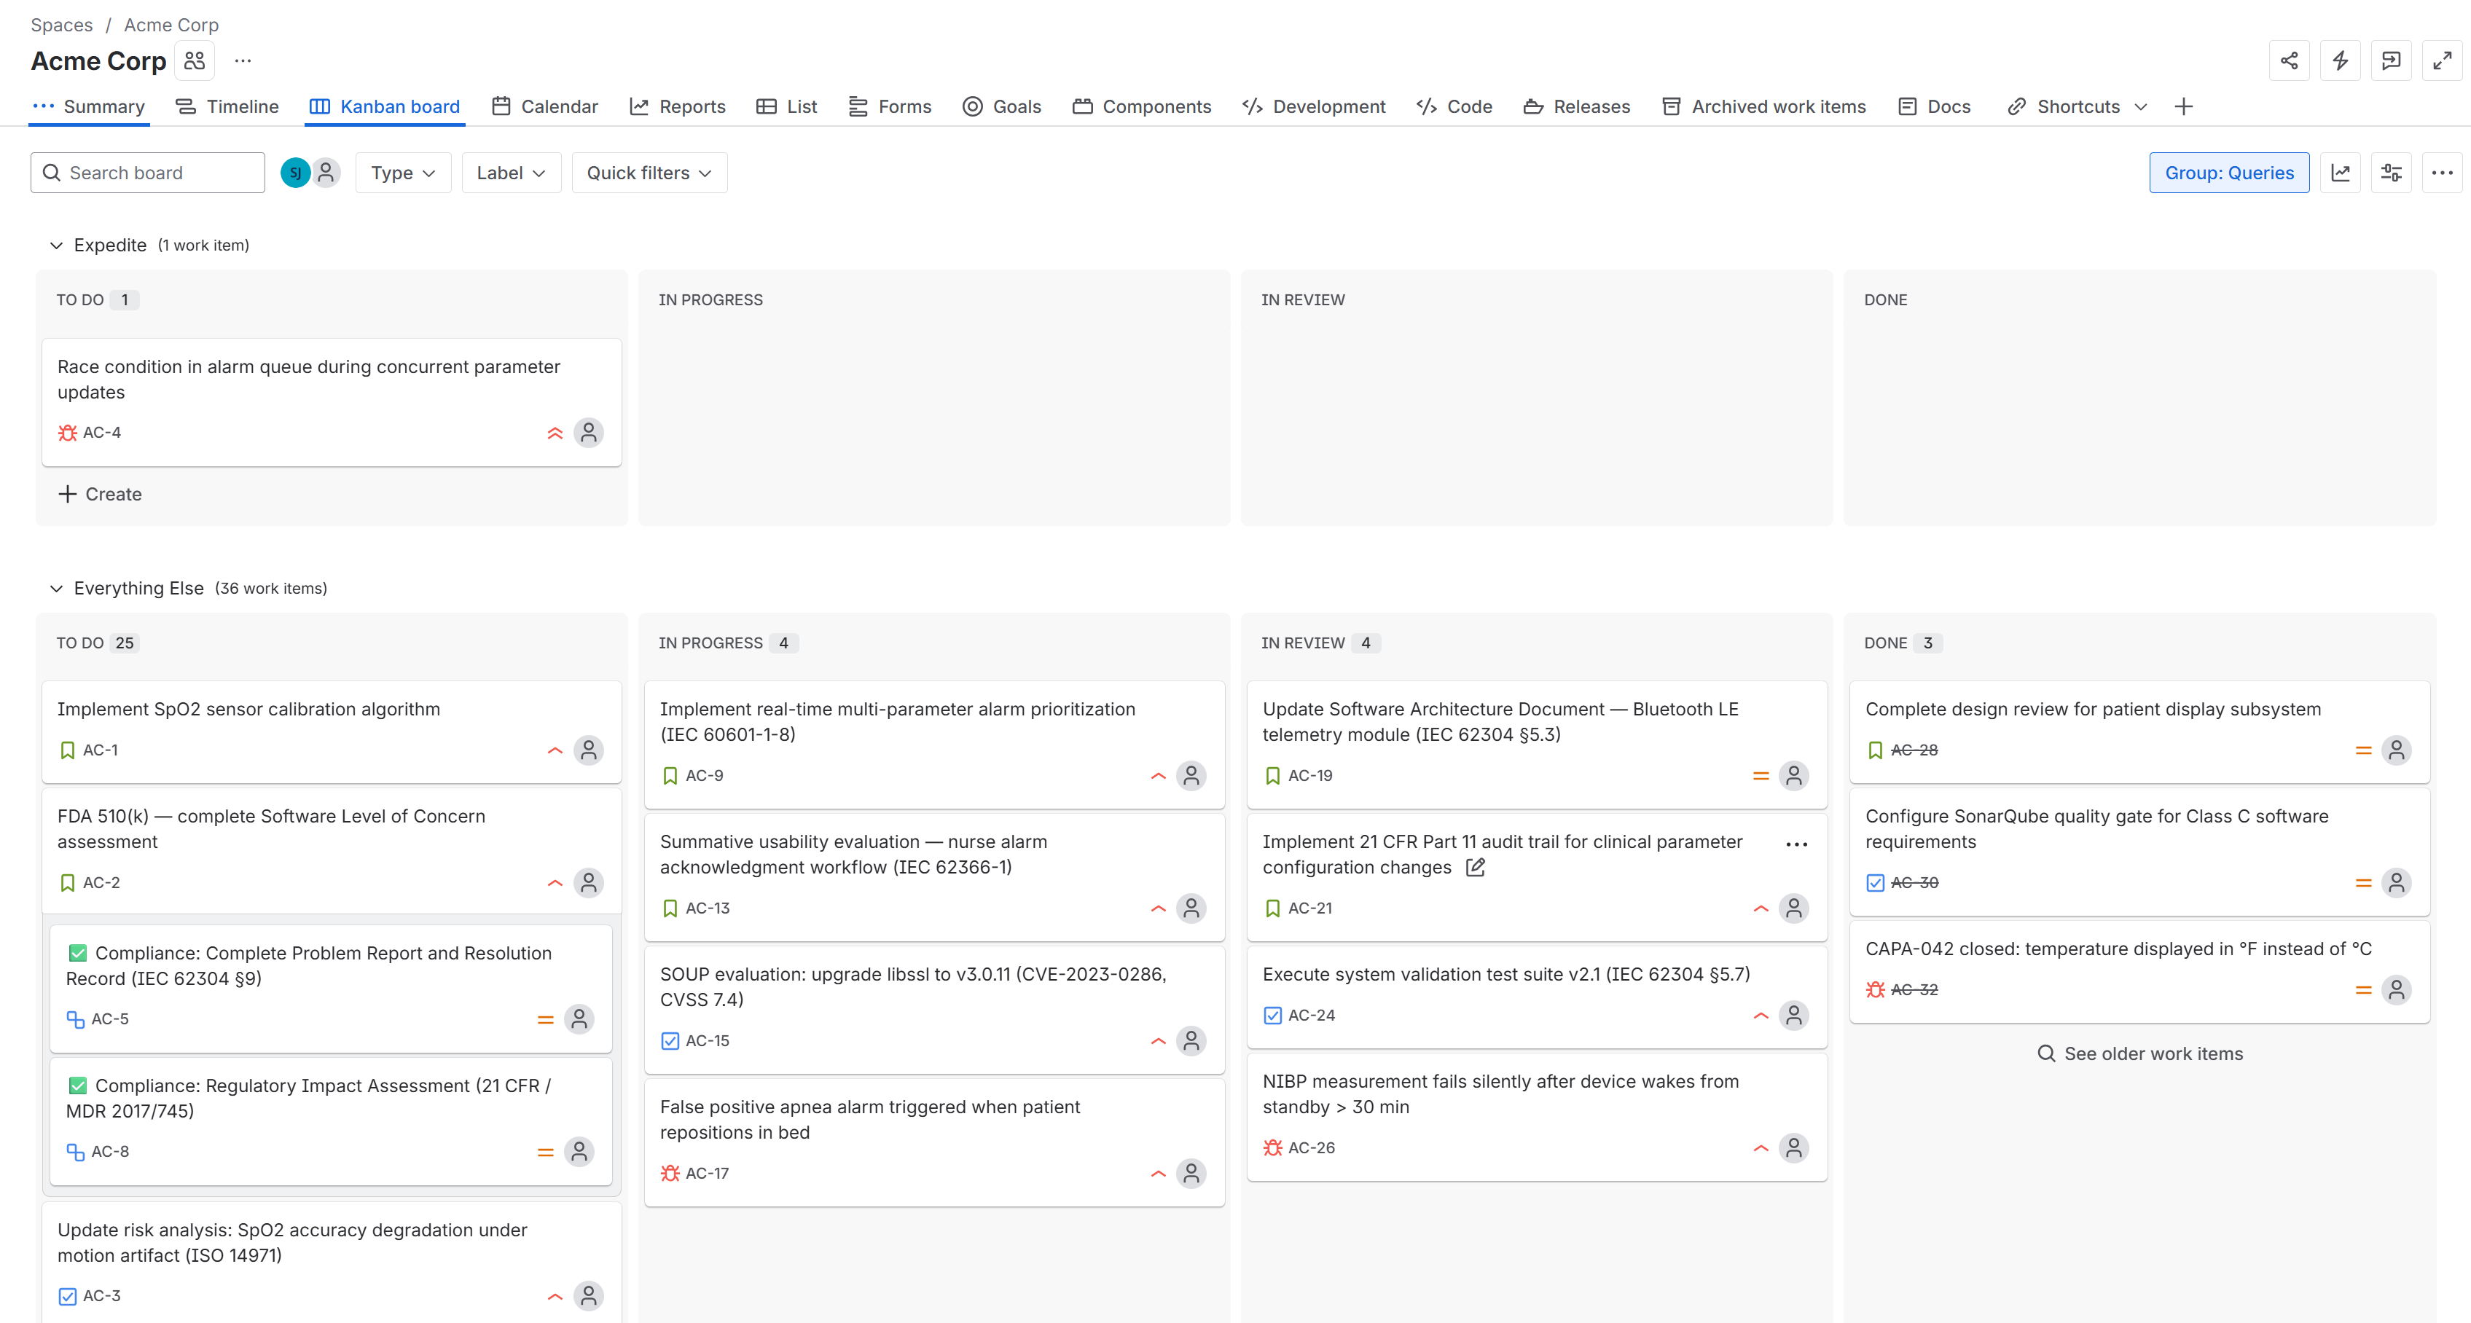Click the SJ user avatar filter

pyautogui.click(x=295, y=173)
